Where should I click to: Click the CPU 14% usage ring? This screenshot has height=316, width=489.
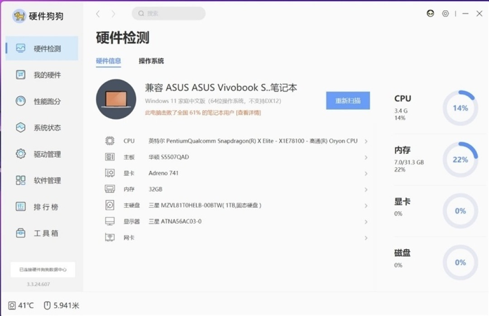click(460, 108)
